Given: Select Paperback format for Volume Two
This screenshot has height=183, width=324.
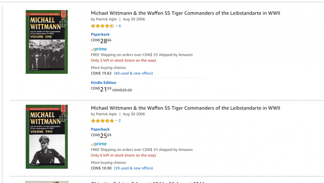Looking at the screenshot, I should [x=100, y=129].
